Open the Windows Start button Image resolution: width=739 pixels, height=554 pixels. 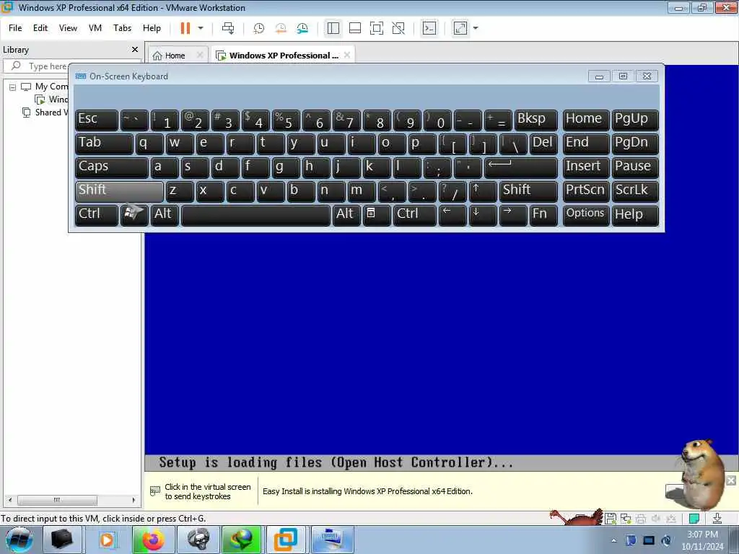(x=19, y=540)
